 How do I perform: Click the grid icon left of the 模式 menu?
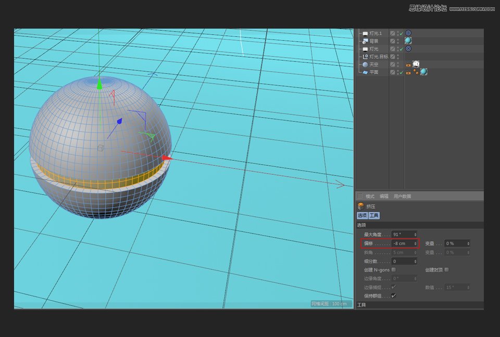click(x=359, y=196)
